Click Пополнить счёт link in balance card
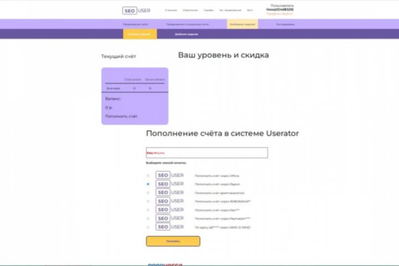Viewport: 399px width, 266px height. pos(121,116)
